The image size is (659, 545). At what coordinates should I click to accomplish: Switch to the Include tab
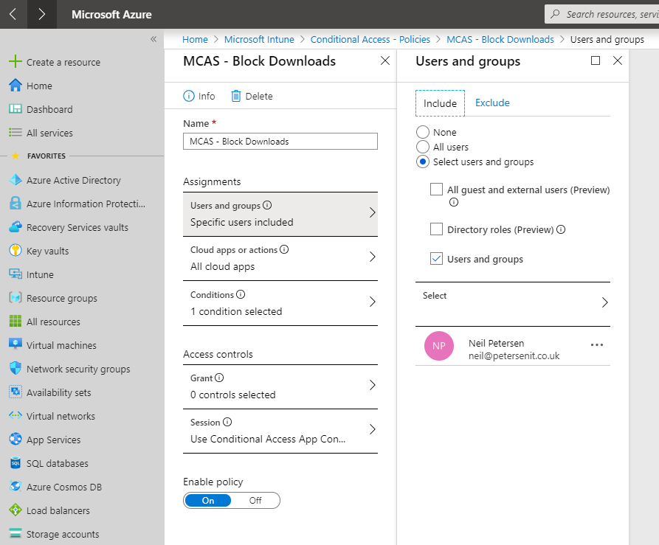440,103
